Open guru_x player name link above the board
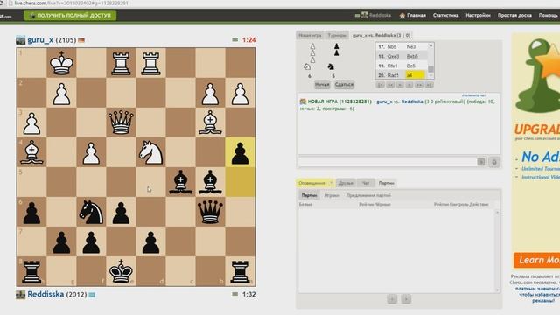 point(40,40)
